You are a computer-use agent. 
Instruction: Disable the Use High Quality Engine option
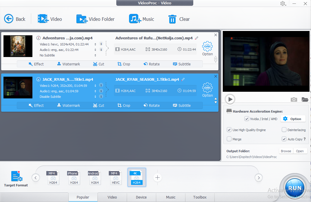pos(229,130)
